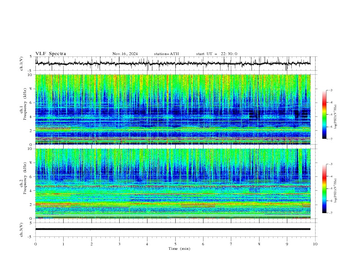Click the ch.1 voltage waveform trace
Viewport: 355px width, 274px height.
point(173,64)
